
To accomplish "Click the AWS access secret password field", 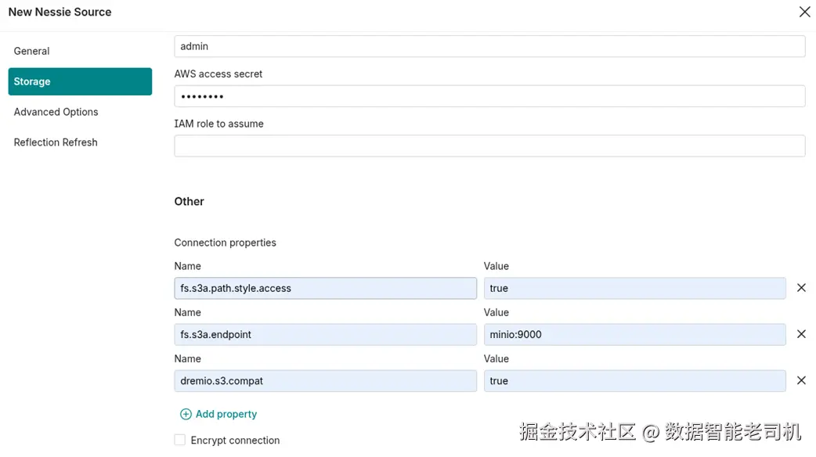I will click(x=489, y=96).
